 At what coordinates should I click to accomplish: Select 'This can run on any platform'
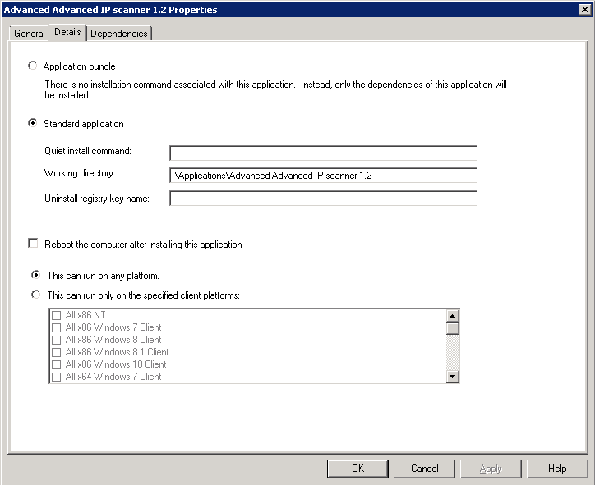coord(35,275)
